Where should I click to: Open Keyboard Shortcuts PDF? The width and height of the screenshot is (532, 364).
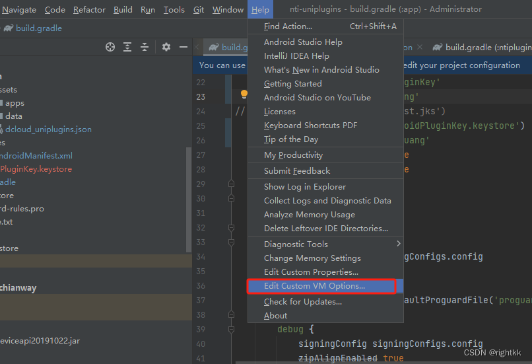tap(325, 126)
